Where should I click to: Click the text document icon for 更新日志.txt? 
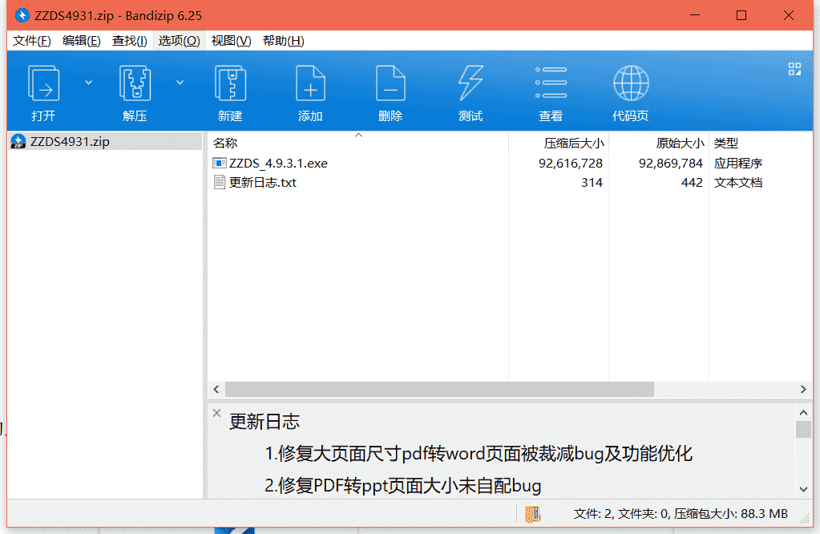click(219, 183)
